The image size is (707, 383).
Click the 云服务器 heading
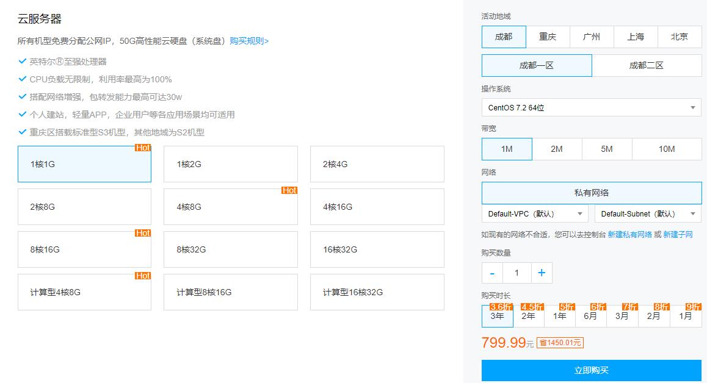point(40,19)
